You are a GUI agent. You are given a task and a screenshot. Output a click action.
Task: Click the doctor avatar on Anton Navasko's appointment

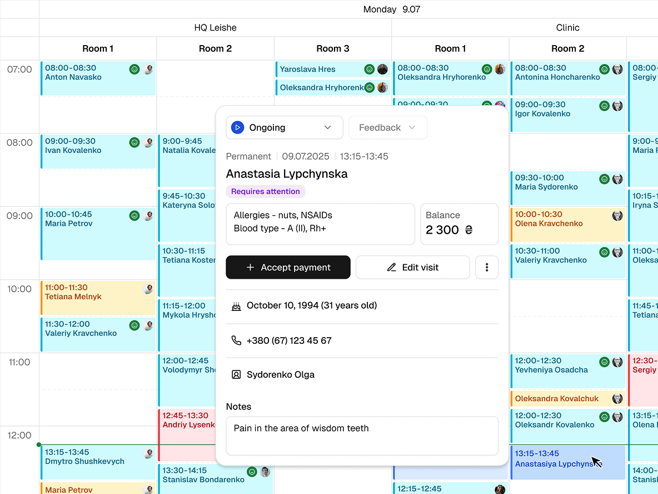[x=148, y=69]
